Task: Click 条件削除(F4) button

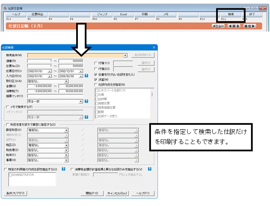Action: [x=143, y=55]
